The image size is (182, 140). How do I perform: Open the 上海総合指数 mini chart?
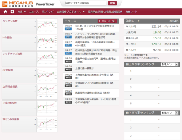pyautogui.click(x=47, y=92)
